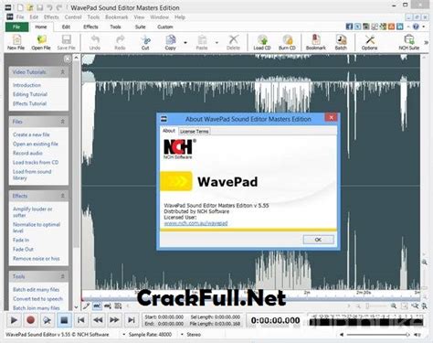Click the Editing Tutorial link

click(x=30, y=94)
